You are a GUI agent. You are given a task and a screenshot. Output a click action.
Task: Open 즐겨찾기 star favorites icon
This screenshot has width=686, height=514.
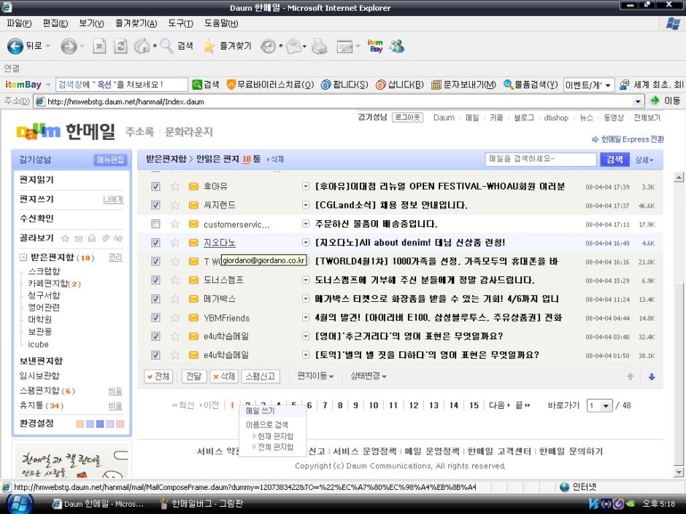(x=209, y=46)
